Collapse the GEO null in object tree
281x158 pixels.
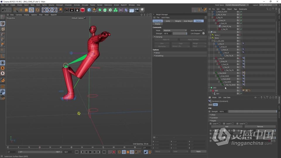coord(209,88)
